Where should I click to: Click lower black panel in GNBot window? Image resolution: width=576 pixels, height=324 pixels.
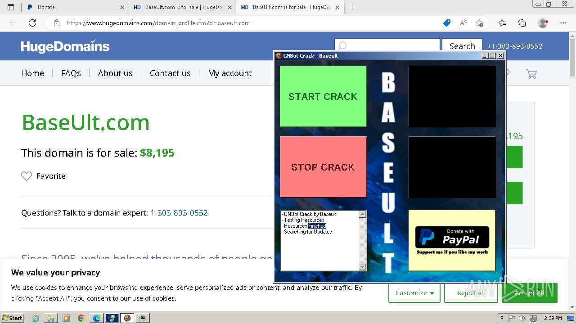tap(452, 167)
